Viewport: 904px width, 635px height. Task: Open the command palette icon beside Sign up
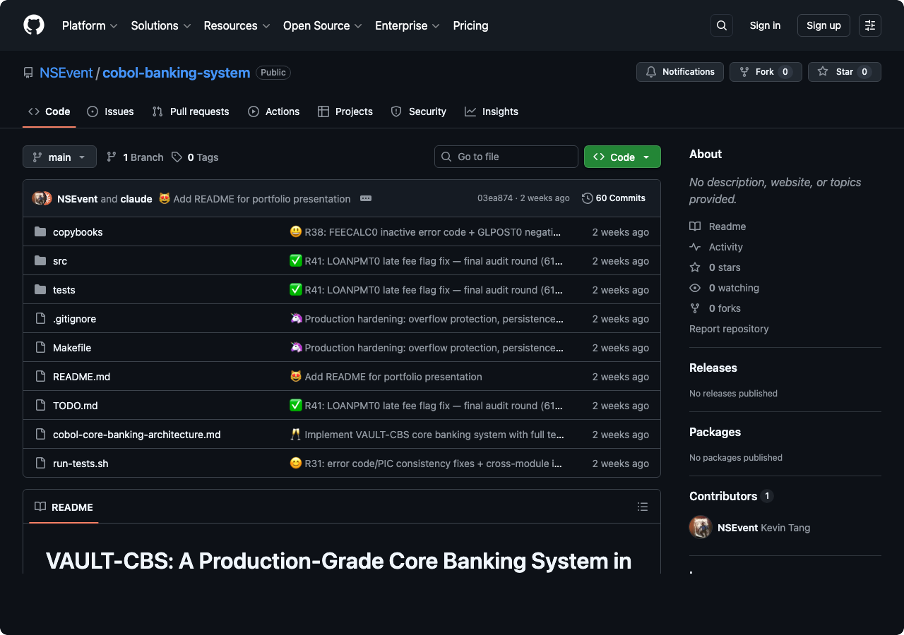869,25
